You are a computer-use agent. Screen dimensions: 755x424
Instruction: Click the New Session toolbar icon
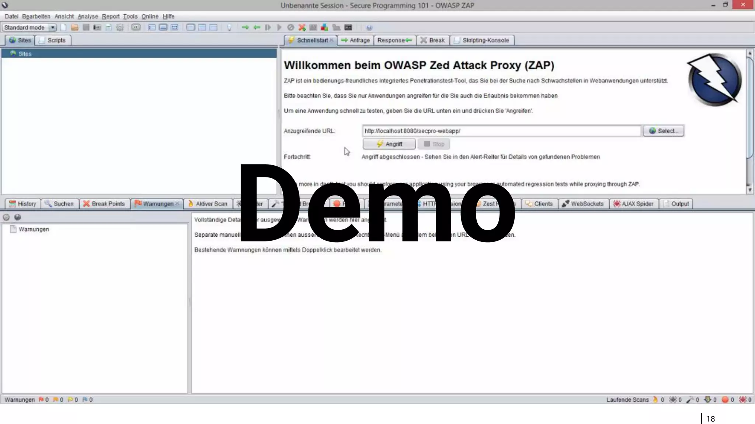[x=63, y=28]
